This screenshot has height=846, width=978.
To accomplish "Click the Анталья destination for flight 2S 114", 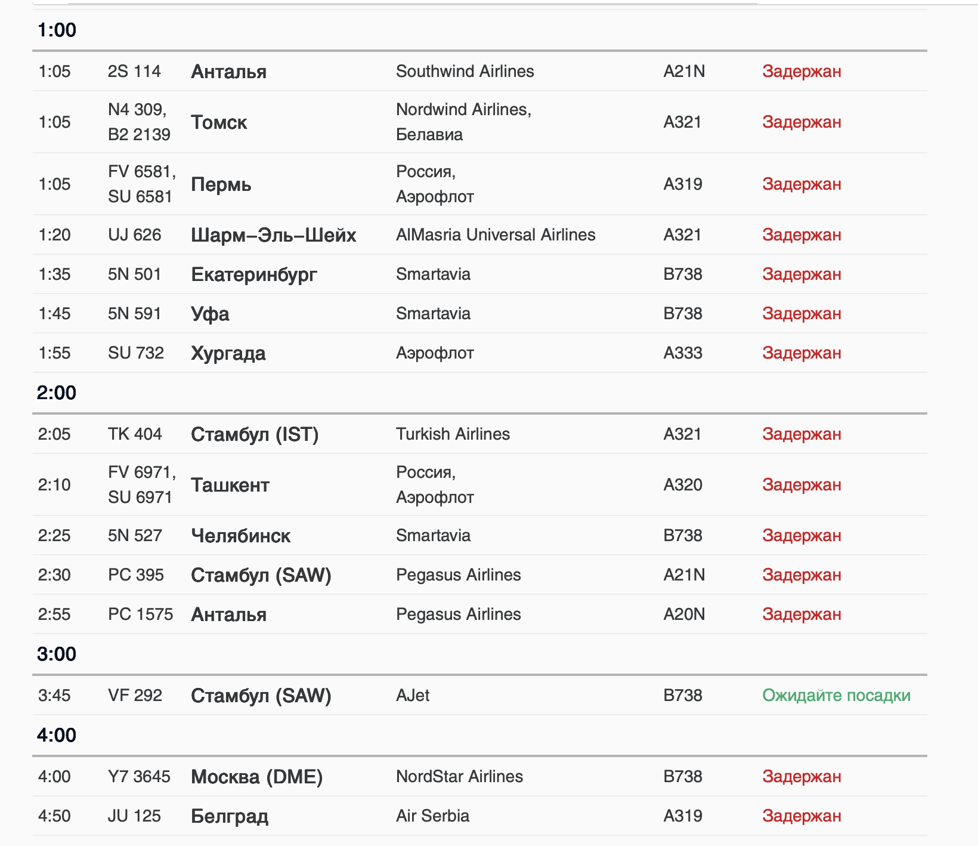I will pos(228,72).
